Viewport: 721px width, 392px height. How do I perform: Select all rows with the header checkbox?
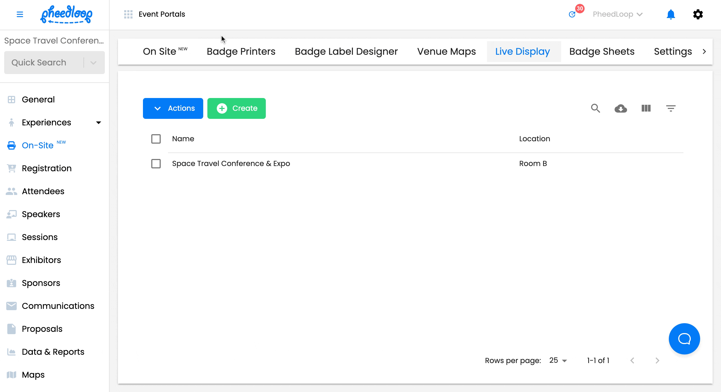pos(156,139)
